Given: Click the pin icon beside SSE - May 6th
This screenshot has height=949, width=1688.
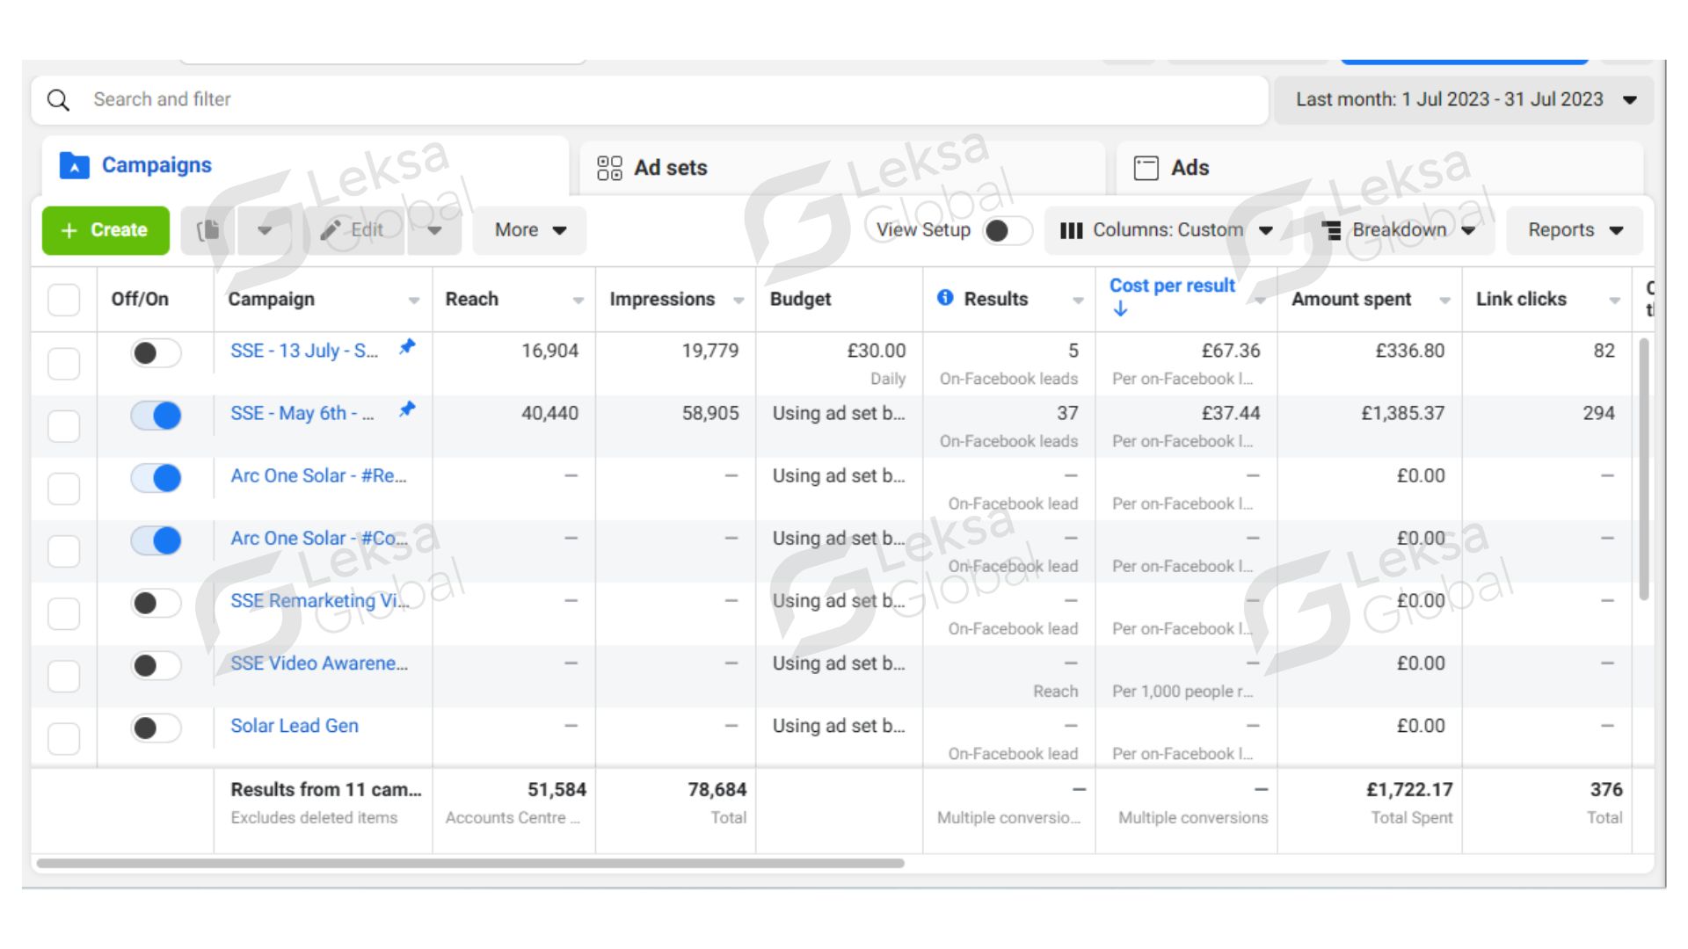Looking at the screenshot, I should pyautogui.click(x=406, y=409).
